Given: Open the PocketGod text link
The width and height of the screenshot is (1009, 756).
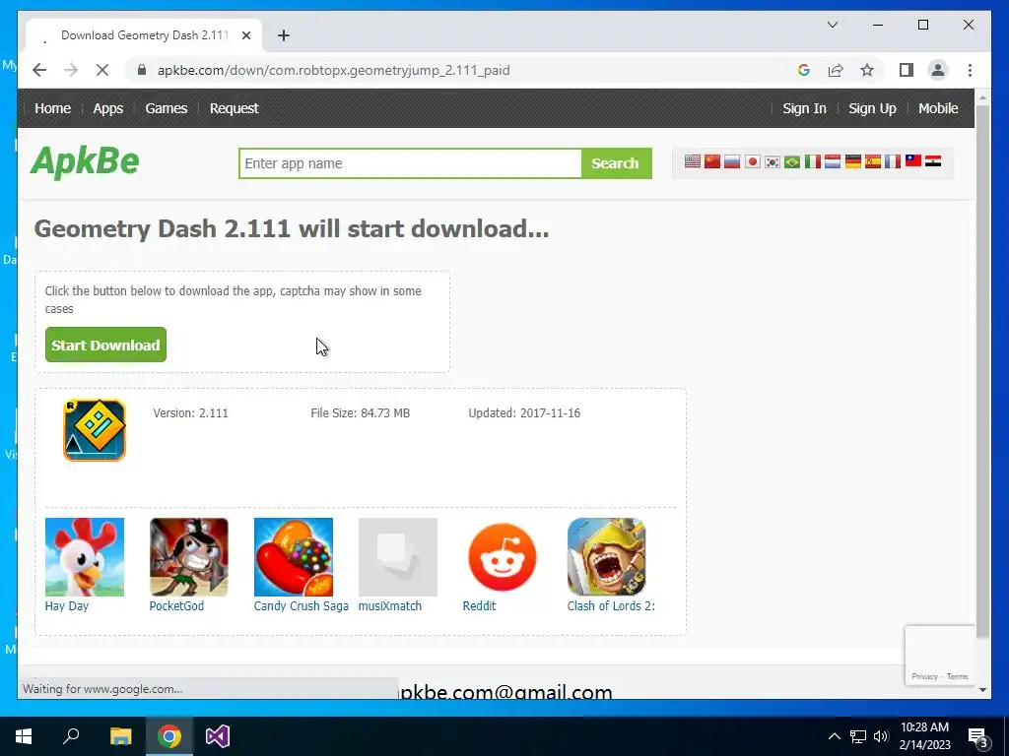Looking at the screenshot, I should (176, 605).
